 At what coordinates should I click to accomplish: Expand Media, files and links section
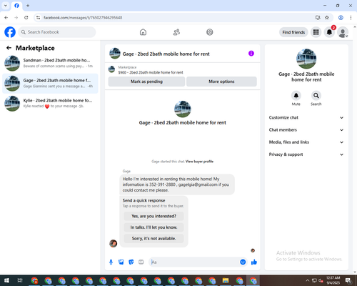pos(306,142)
